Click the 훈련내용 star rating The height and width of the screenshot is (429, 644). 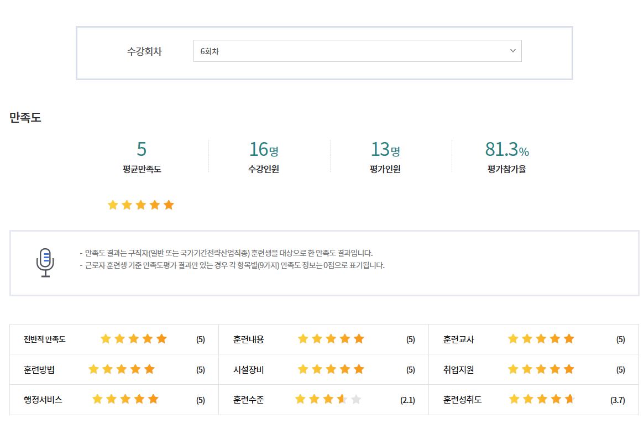point(331,339)
